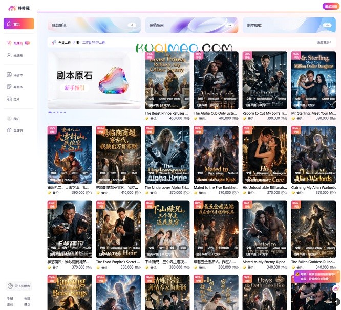Click title text 'Mated to My Enemy Alpha'
Viewport: 341px width, 310px height.
pos(264,262)
